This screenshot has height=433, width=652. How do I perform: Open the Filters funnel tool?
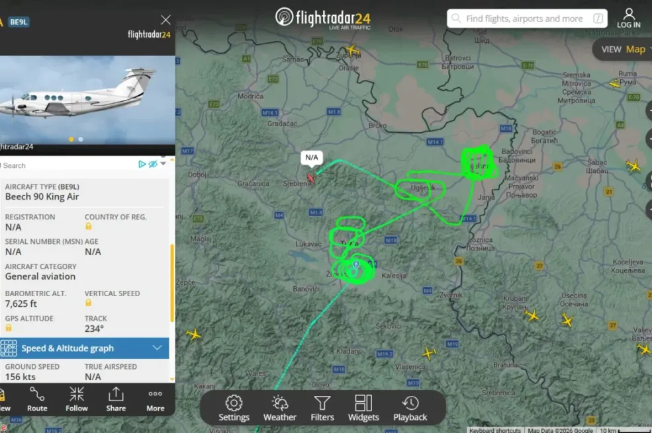[322, 408]
